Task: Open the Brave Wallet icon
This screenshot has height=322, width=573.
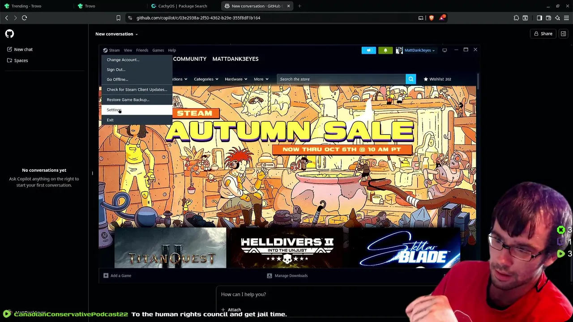Action: tap(548, 18)
